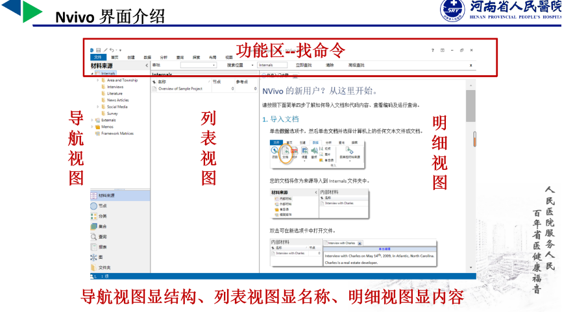Expand the Externals tree node arrow

click(x=92, y=121)
